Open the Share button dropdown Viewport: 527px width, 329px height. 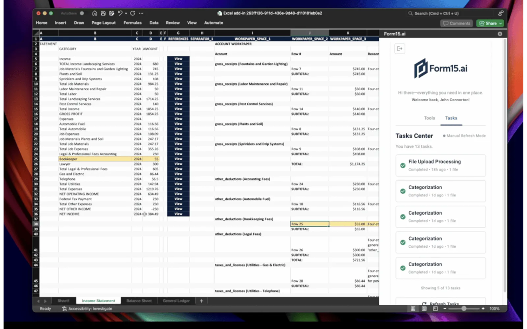pos(501,23)
